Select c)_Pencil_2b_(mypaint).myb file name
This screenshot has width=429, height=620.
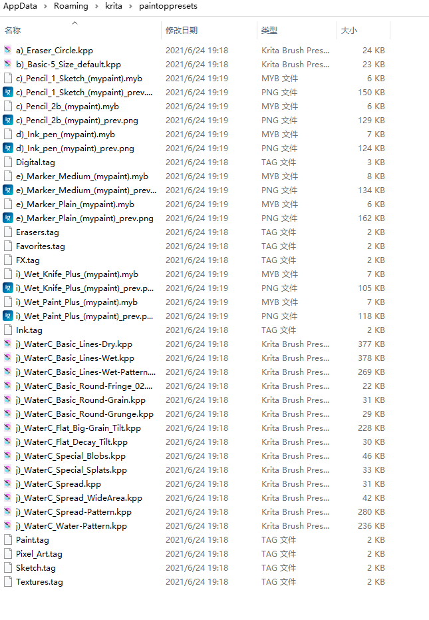coord(67,107)
